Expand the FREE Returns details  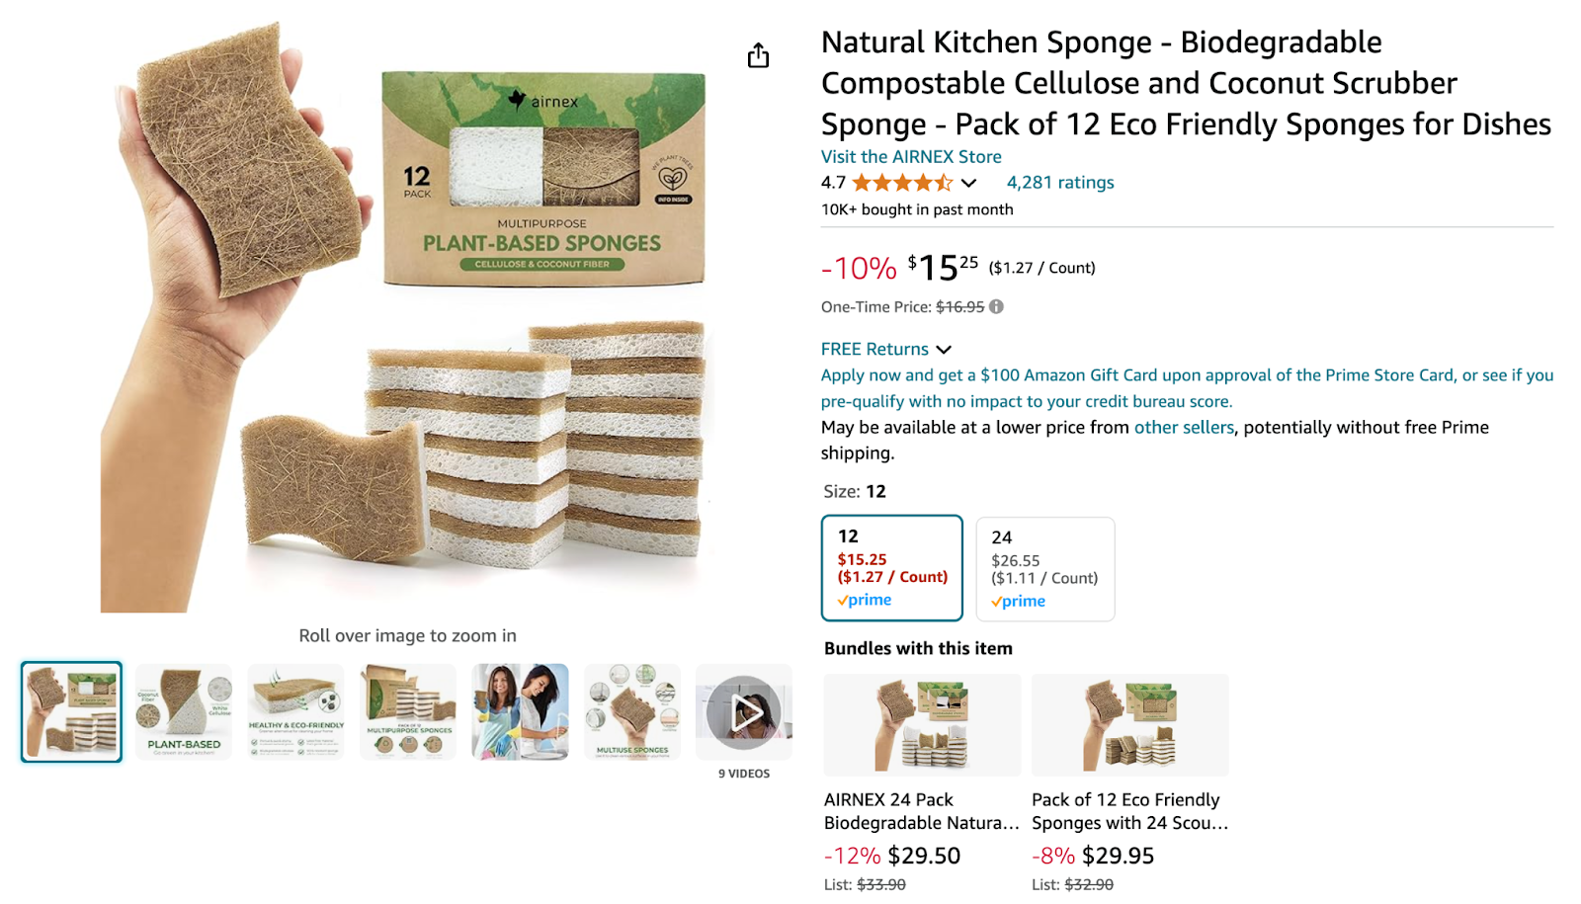click(x=944, y=349)
